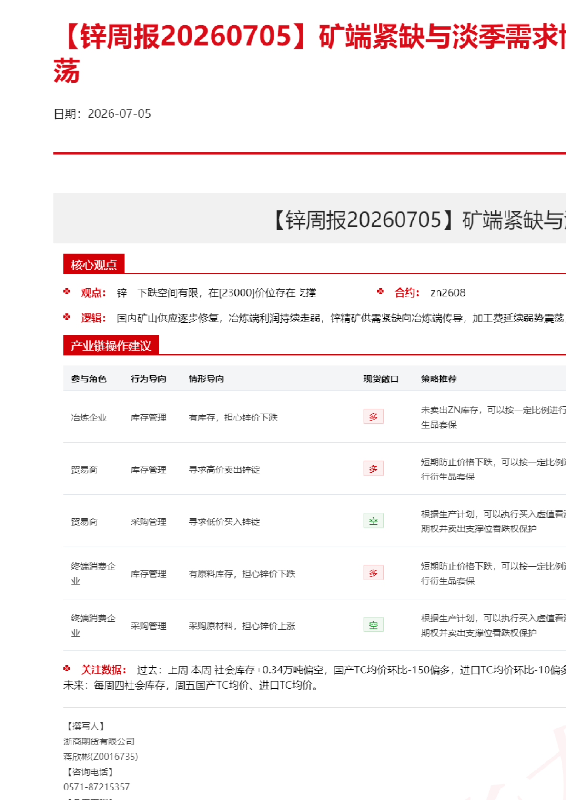The height and width of the screenshot is (800, 566).
Task: Click the 撰写人 heading
Action: tap(86, 726)
